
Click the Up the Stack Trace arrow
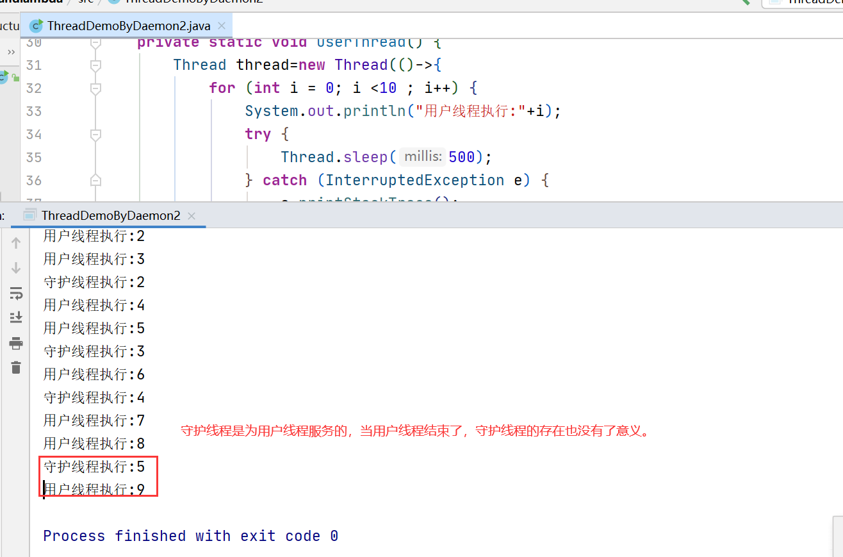tap(16, 243)
